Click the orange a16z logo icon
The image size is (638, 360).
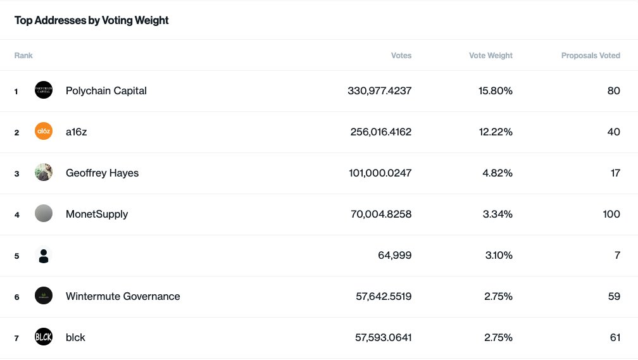tap(44, 131)
